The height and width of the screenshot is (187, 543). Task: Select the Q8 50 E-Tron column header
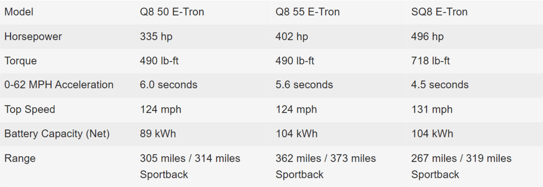coord(172,12)
